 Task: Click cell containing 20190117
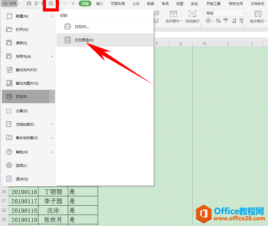(x=23, y=201)
